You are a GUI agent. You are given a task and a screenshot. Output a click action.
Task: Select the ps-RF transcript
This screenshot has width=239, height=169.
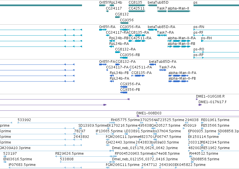216,35
